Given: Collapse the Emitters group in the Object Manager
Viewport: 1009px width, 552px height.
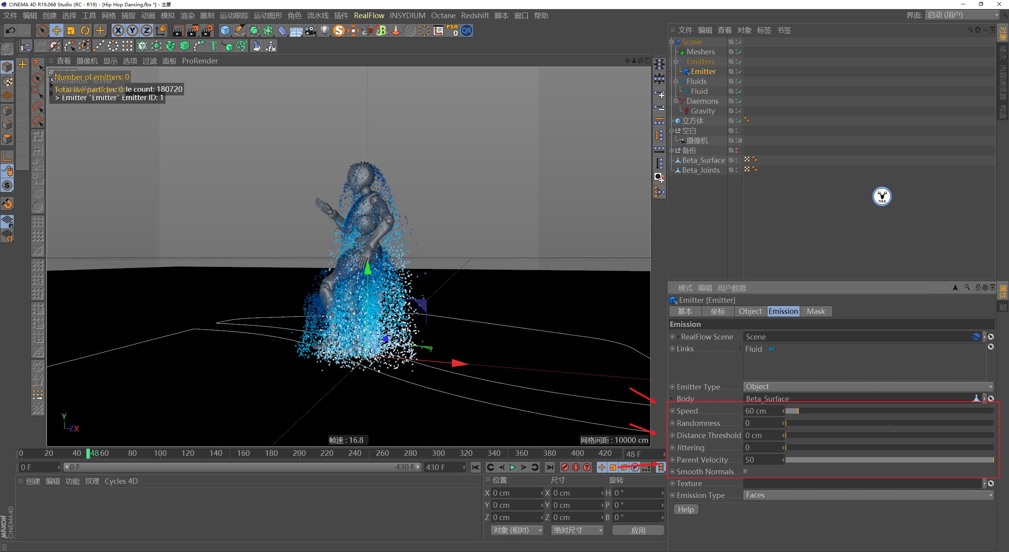Looking at the screenshot, I should click(x=677, y=62).
